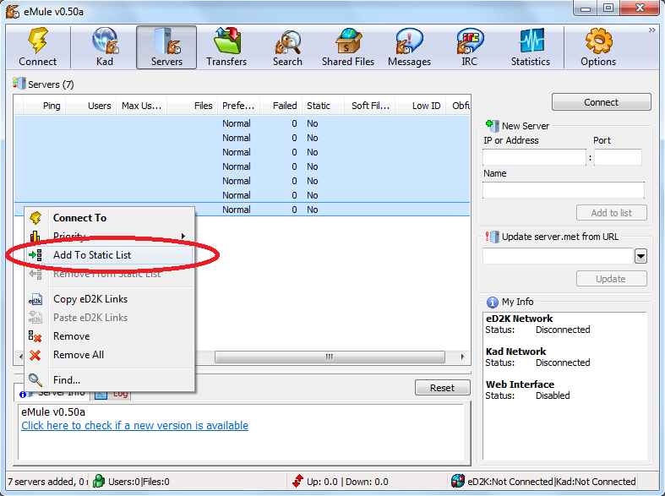
Task: Click the users status bar icon
Action: click(x=98, y=481)
